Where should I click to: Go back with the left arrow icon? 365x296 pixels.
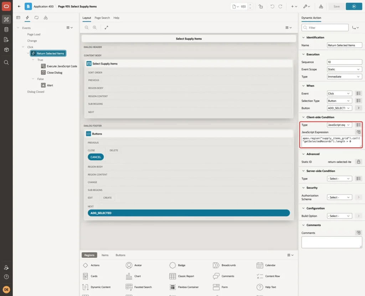click(19, 6)
